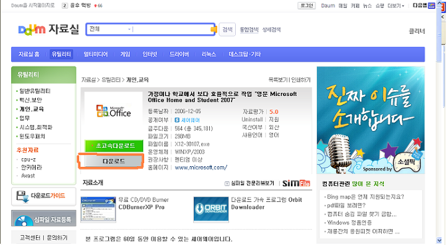Viewport: 447px width, 245px height.
Task: Open www.microsoft.com homepage link
Action: pyautogui.click(x=201, y=168)
